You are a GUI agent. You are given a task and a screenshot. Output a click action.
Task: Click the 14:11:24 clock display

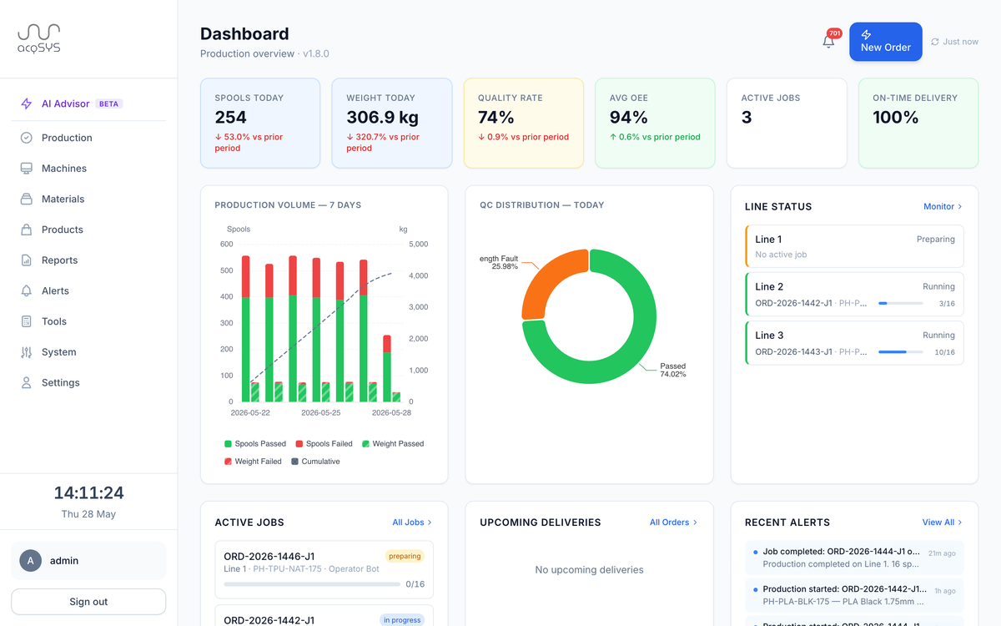tap(88, 492)
